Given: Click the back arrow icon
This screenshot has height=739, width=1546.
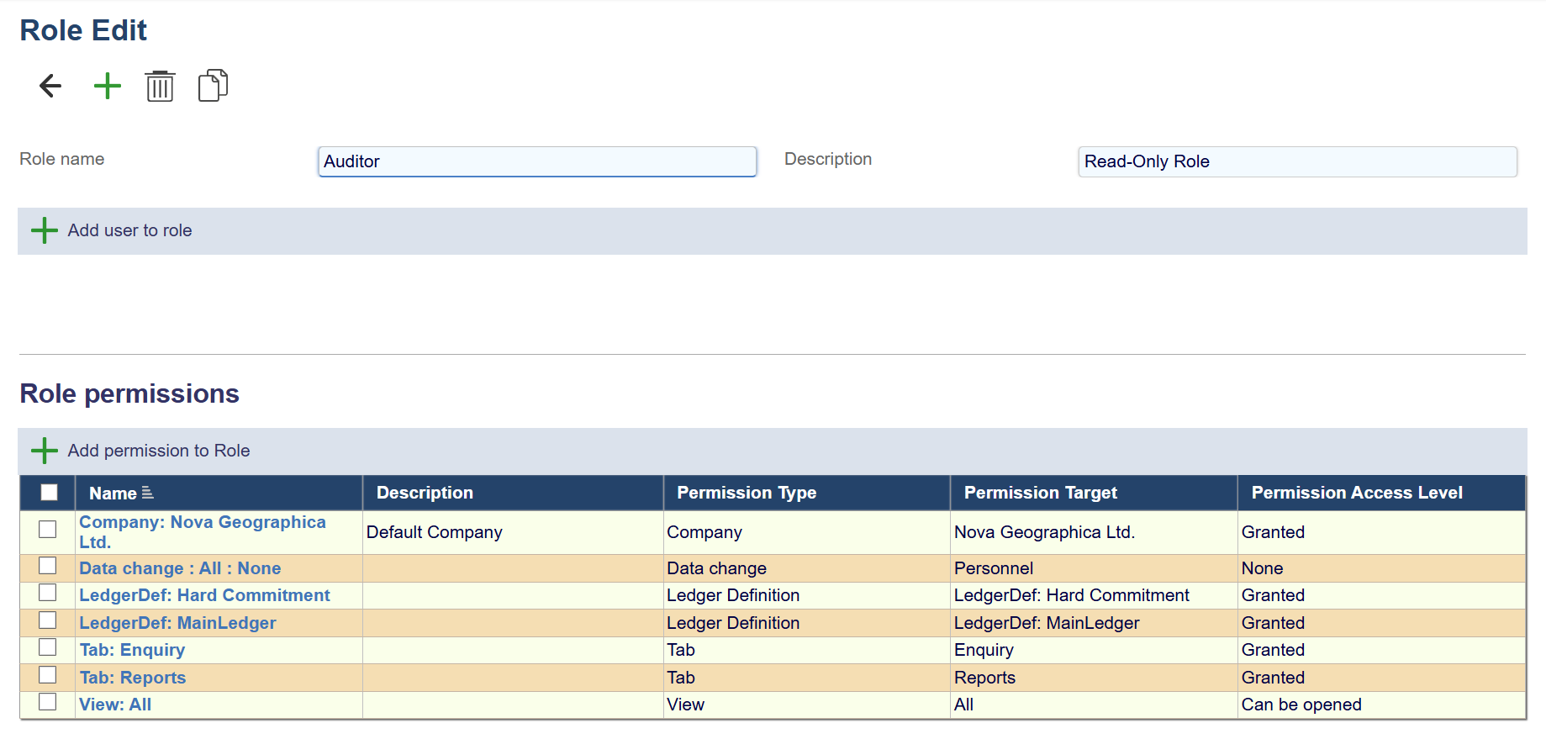Looking at the screenshot, I should click(x=50, y=86).
